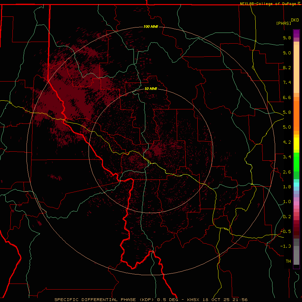Click the NEXLAB-College of DuPage credit text
Screen dimensions: 302x302
(268, 4)
